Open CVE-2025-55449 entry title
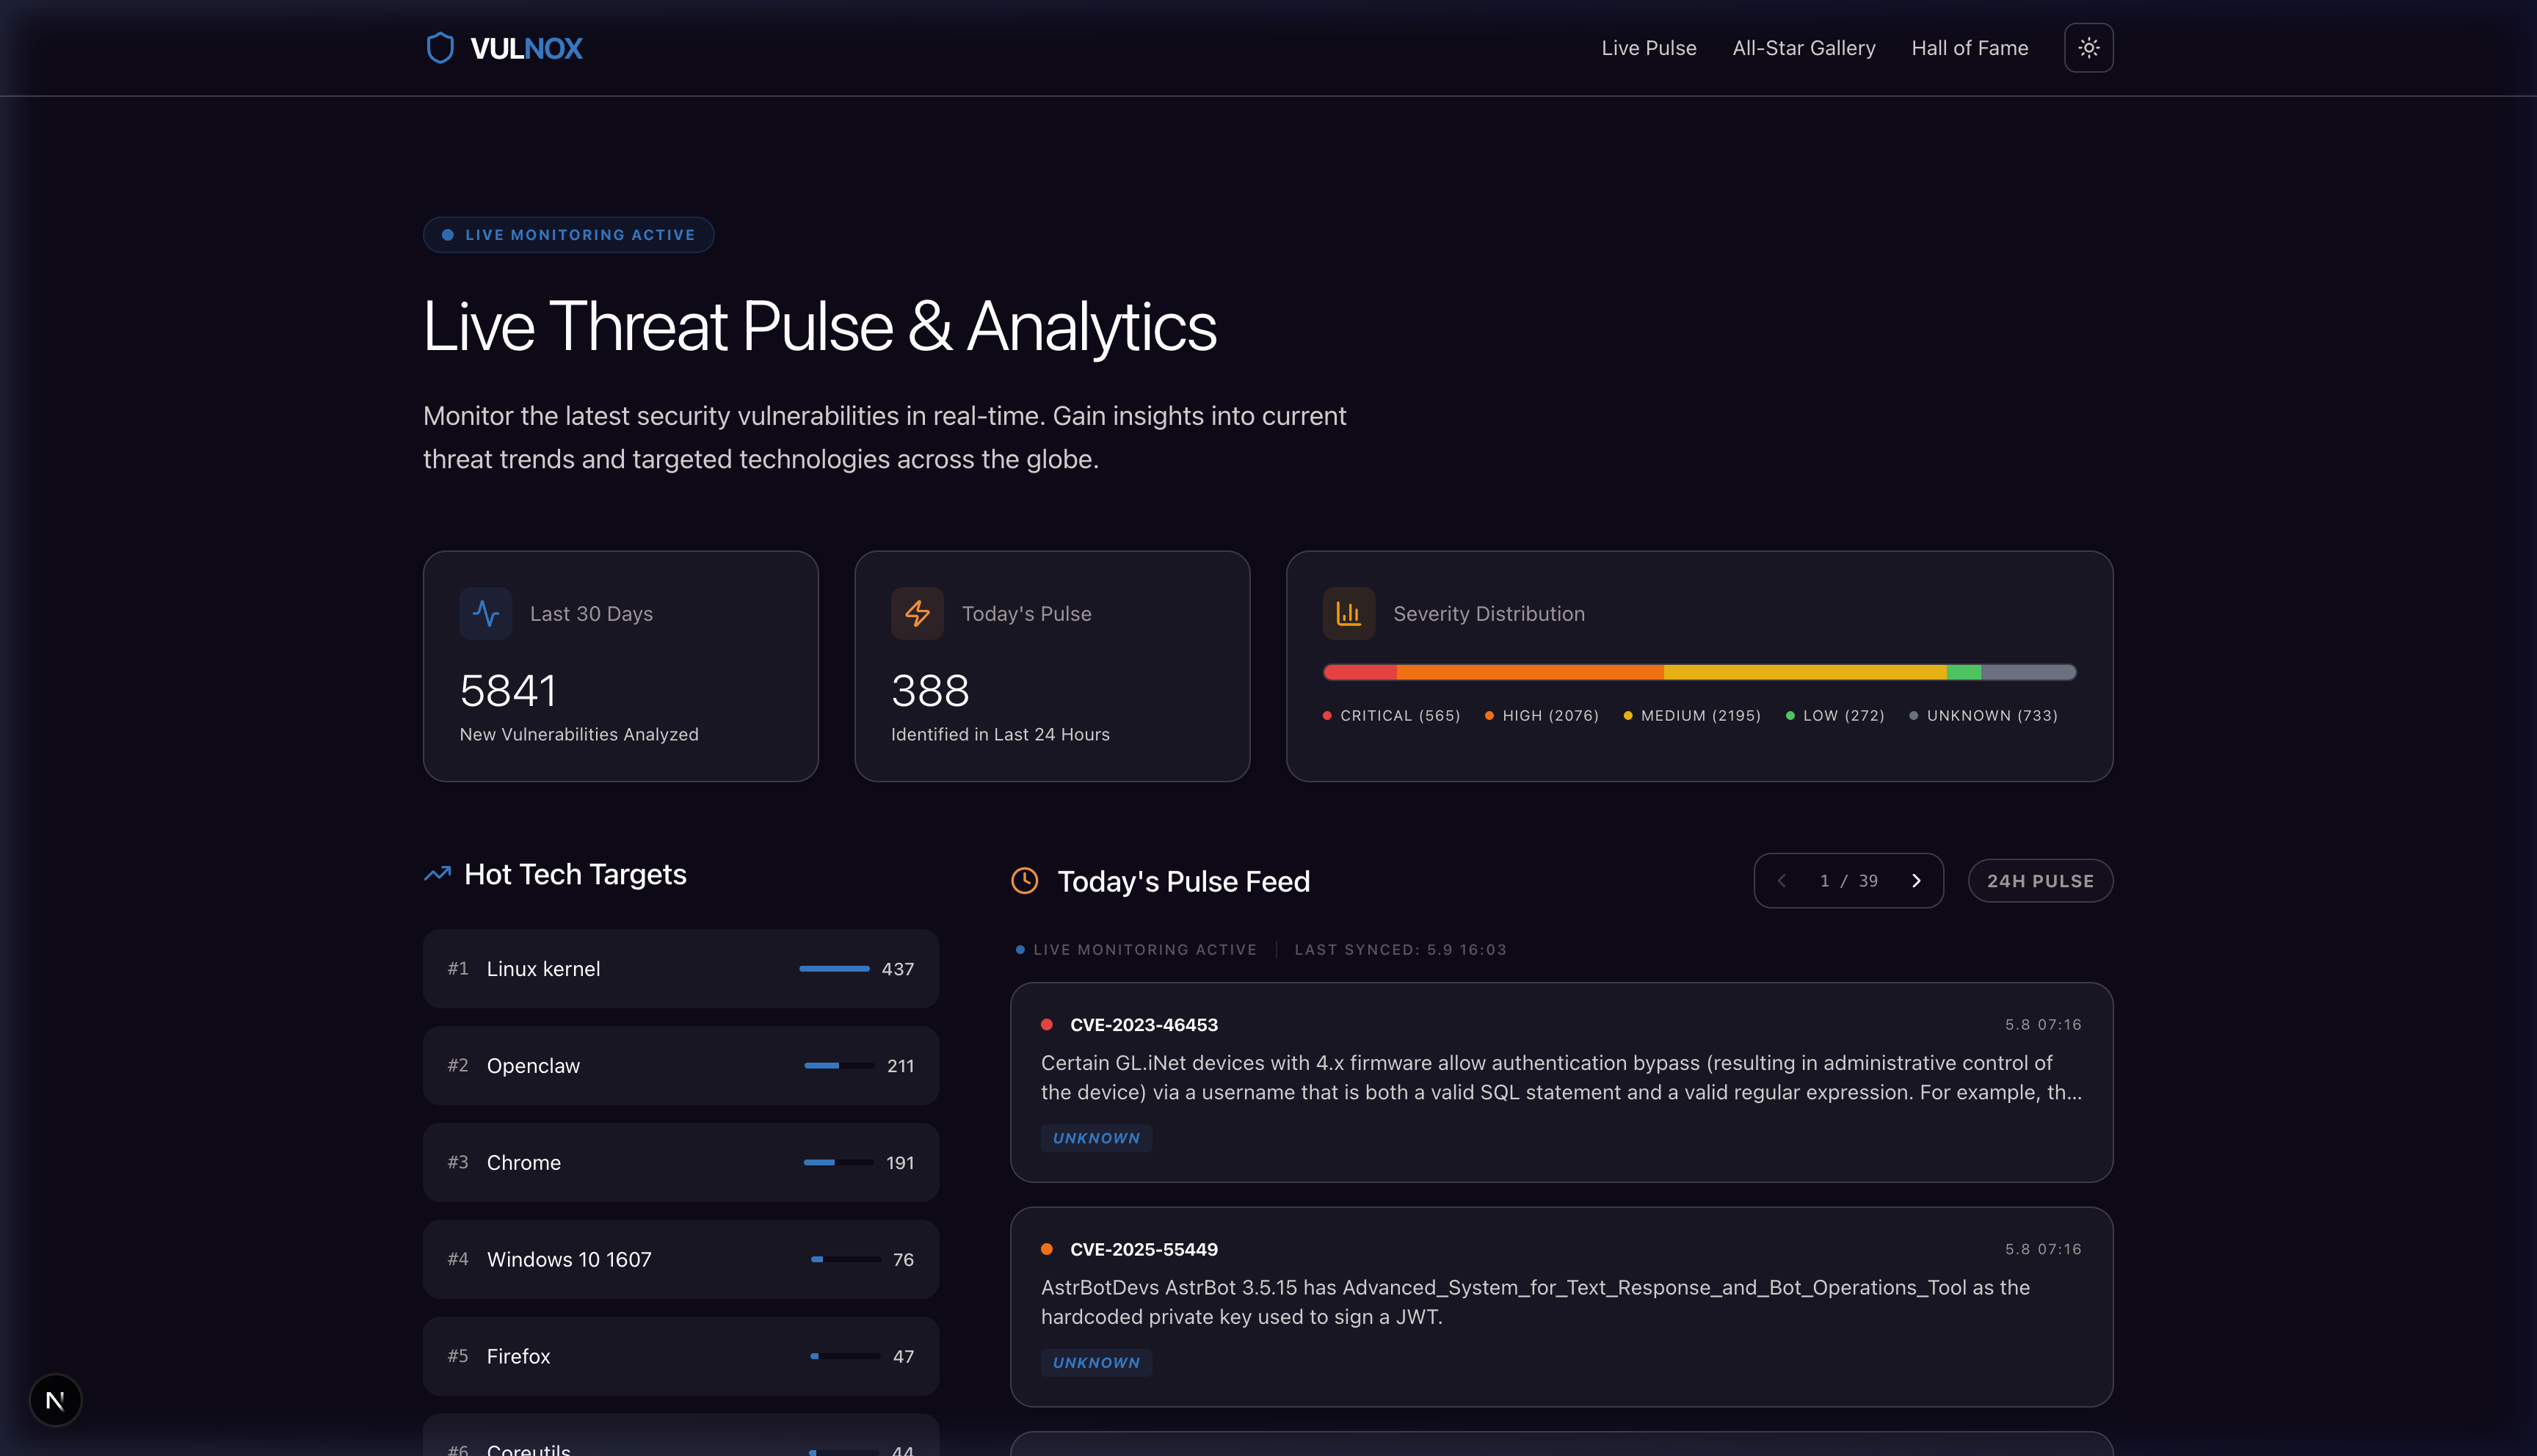Screen dimensions: 2537x1456 (1143, 1250)
